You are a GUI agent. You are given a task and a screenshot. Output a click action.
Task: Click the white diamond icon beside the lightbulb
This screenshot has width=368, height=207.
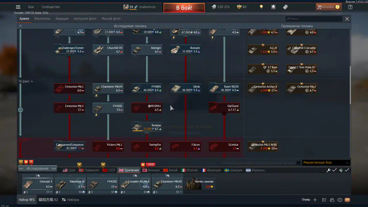273,7
